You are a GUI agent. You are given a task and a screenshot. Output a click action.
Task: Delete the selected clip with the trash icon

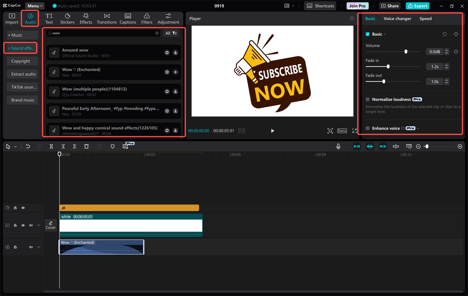pos(86,146)
